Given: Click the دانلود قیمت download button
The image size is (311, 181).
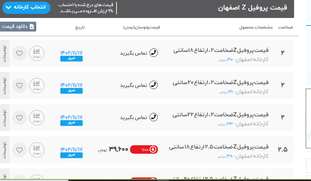Looking at the screenshot, I should pyautogui.click(x=18, y=27).
